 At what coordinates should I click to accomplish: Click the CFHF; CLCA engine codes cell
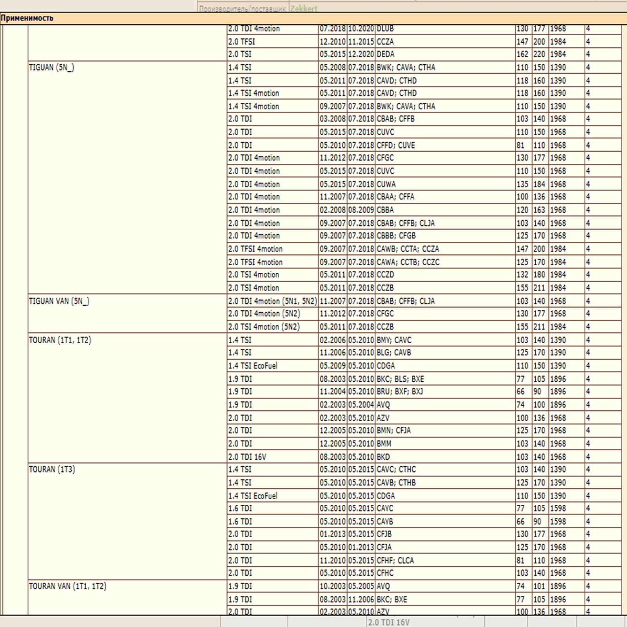(395, 560)
